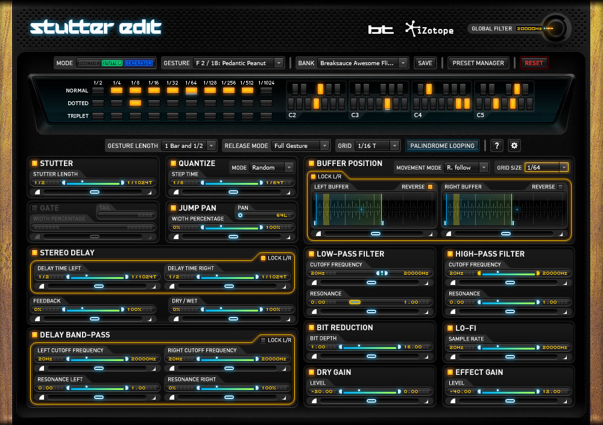Screen dimensions: 603x425
Task: Open the settings gear icon
Action: 514,145
